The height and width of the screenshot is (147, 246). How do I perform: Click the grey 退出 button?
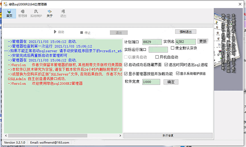[x=119, y=33]
